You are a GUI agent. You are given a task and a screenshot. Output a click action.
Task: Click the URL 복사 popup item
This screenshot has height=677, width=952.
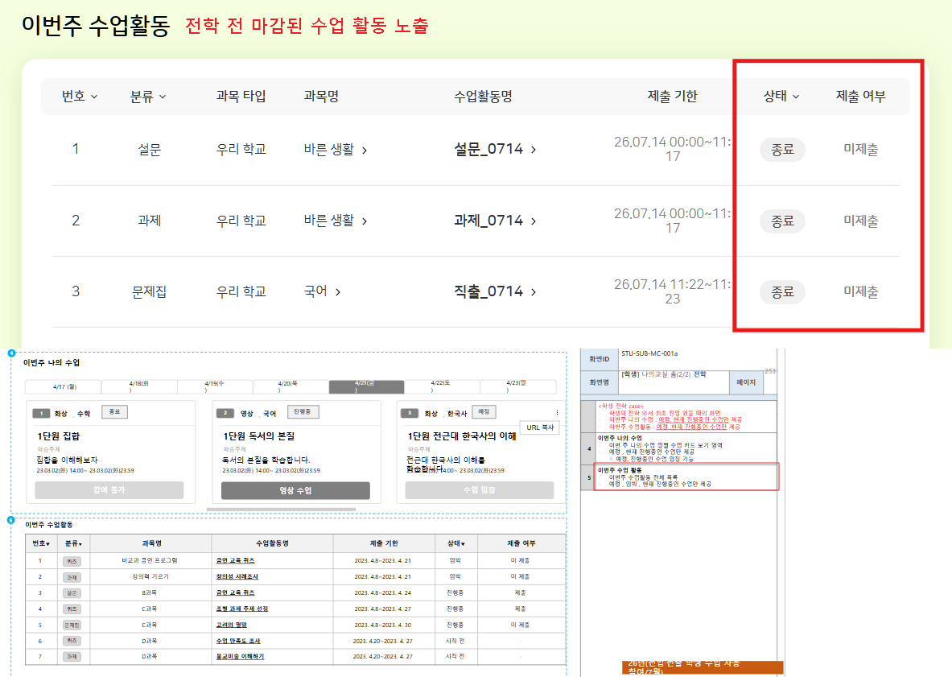coord(540,427)
